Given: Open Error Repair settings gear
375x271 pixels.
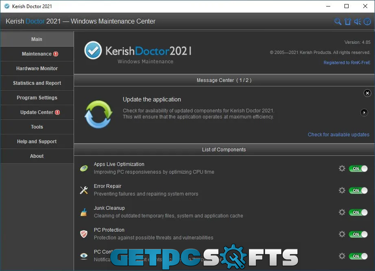Looking at the screenshot, I should point(342,190).
